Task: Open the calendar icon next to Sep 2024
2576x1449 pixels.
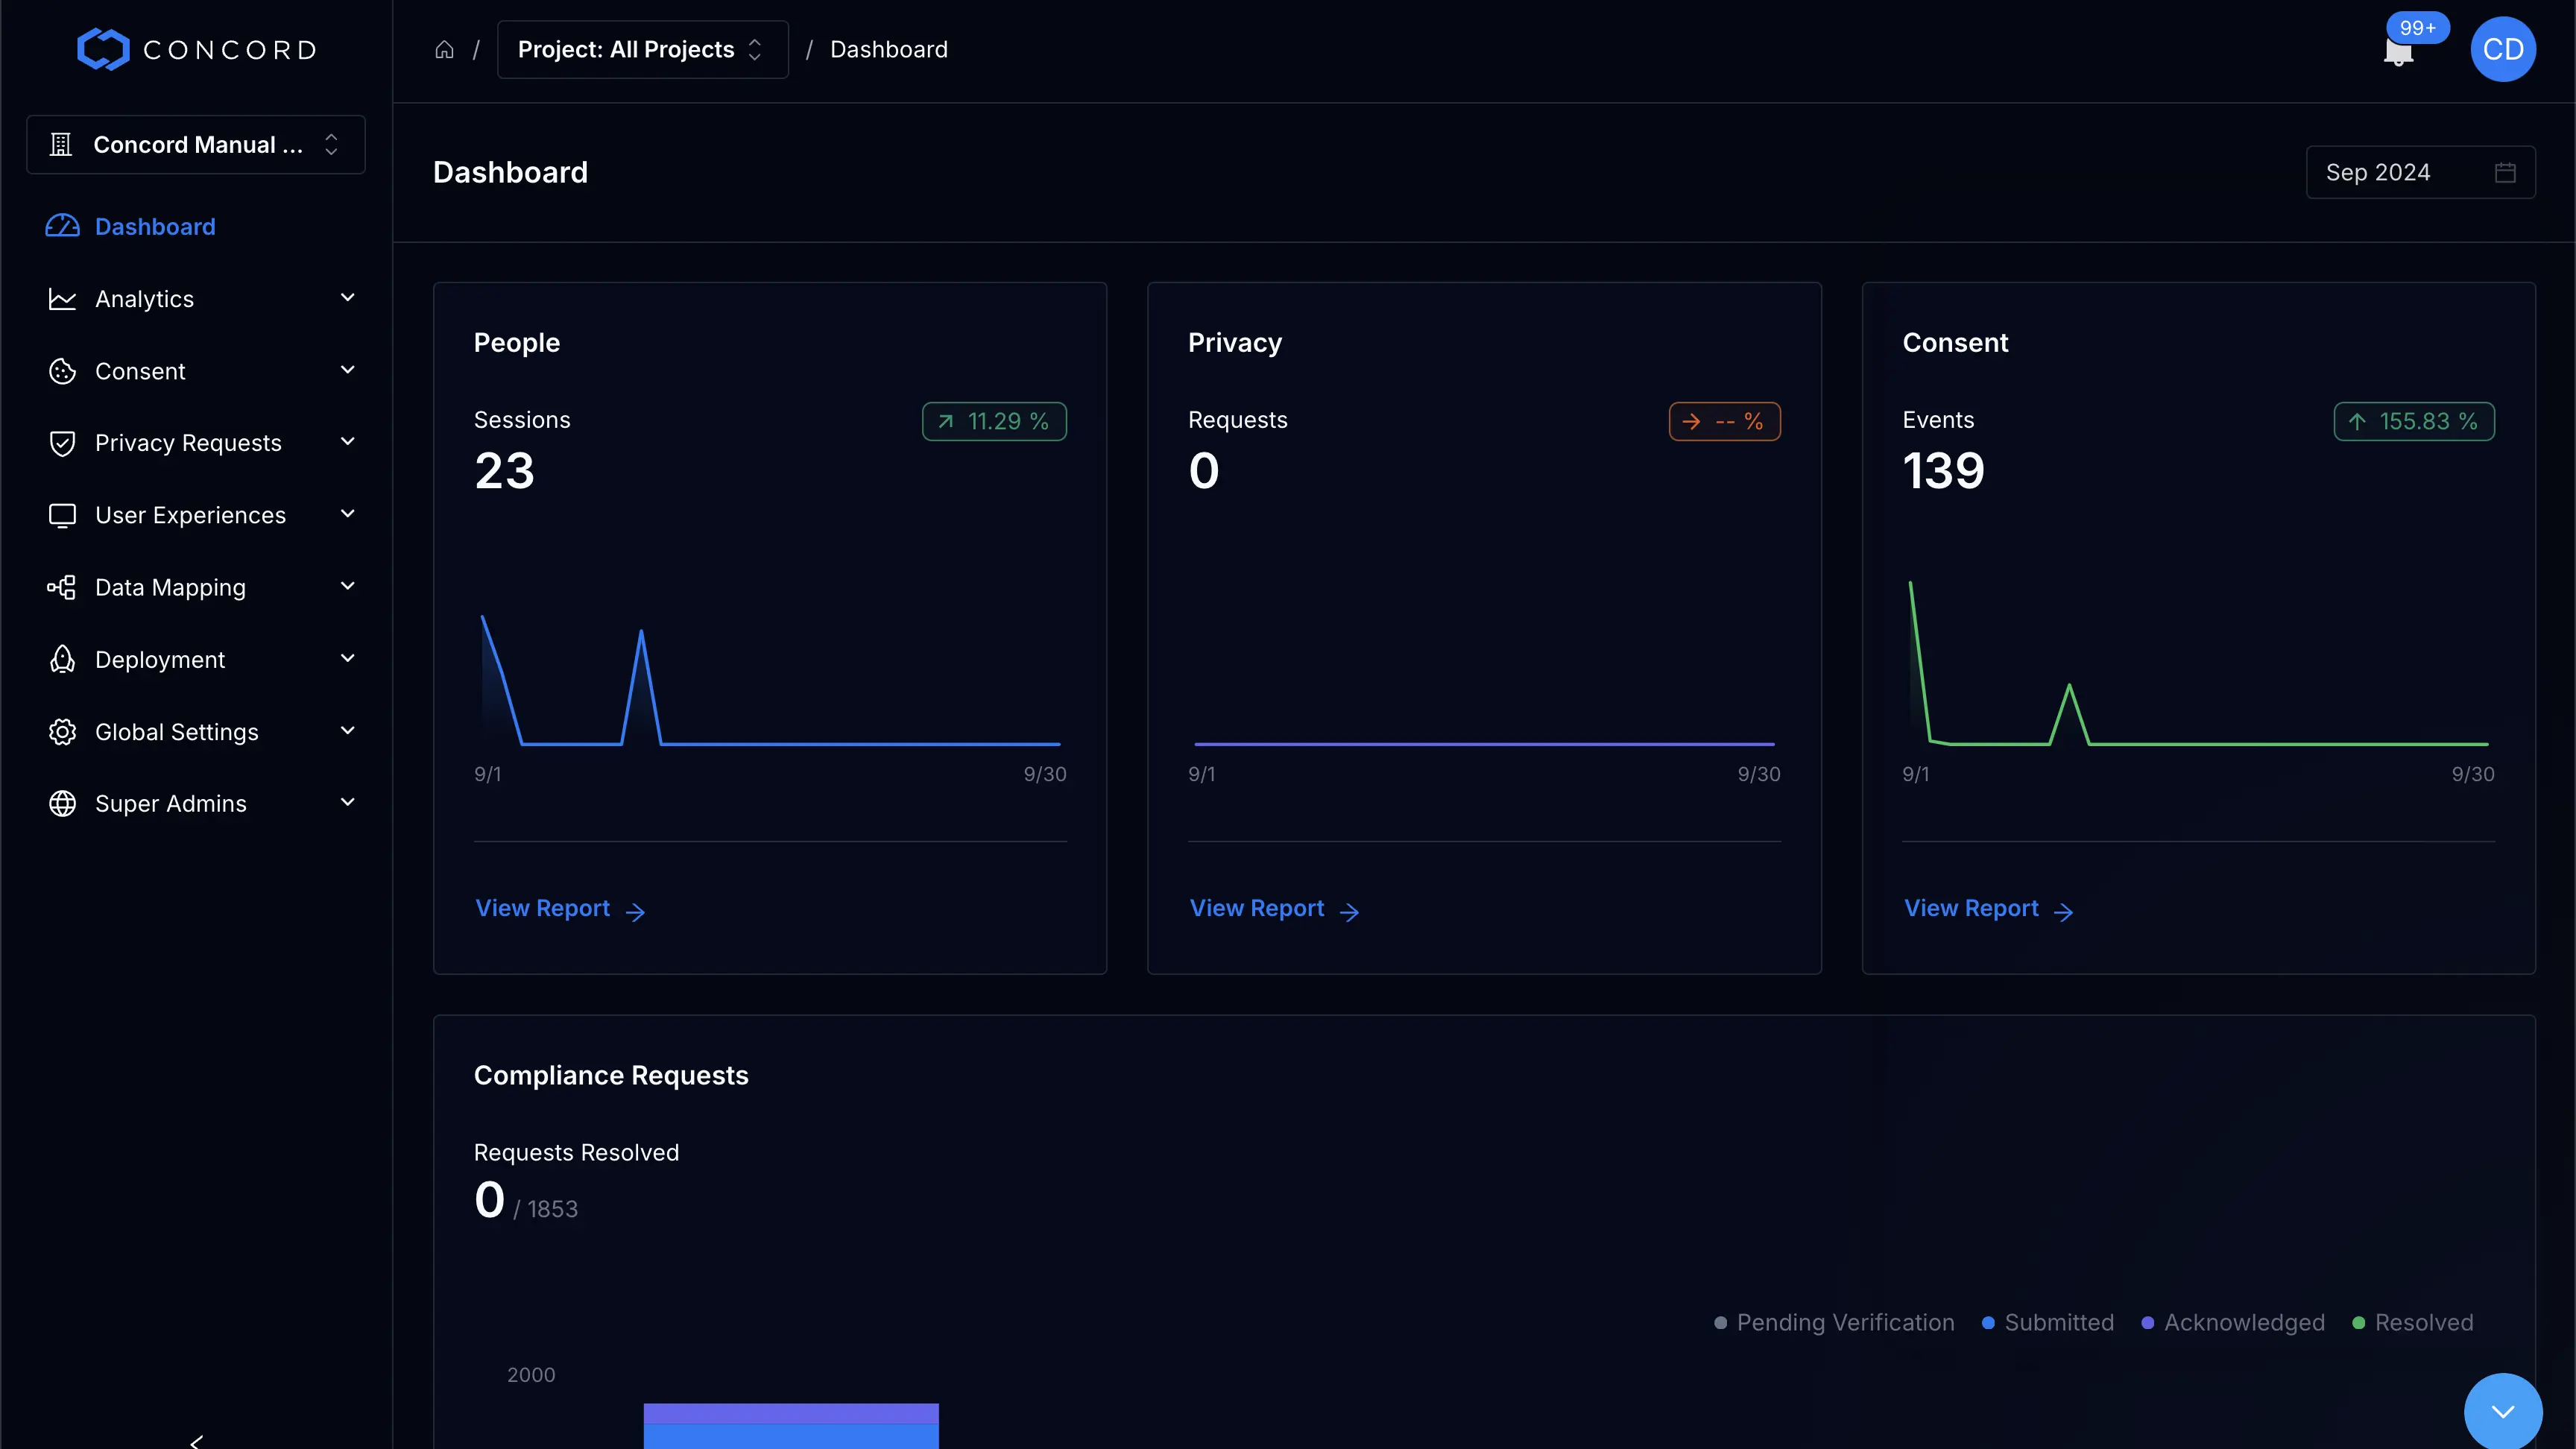Action: [2505, 172]
